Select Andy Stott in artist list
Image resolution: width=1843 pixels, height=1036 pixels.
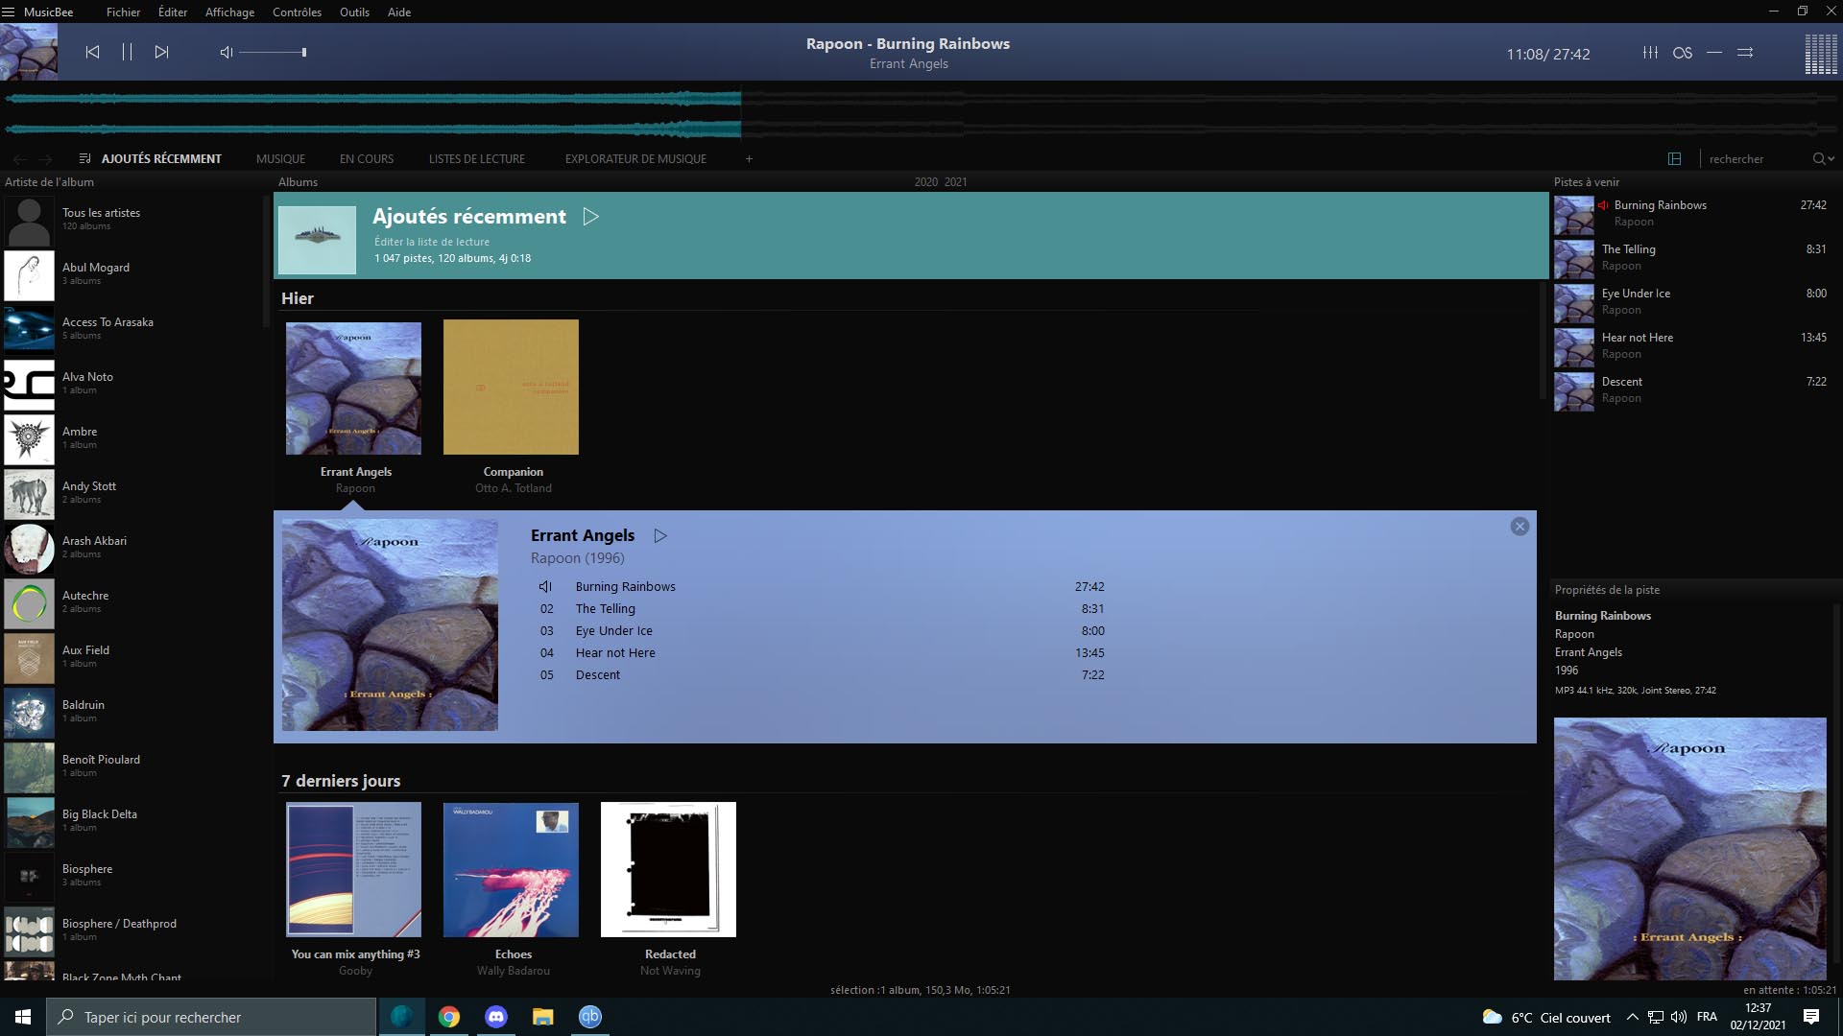click(132, 493)
